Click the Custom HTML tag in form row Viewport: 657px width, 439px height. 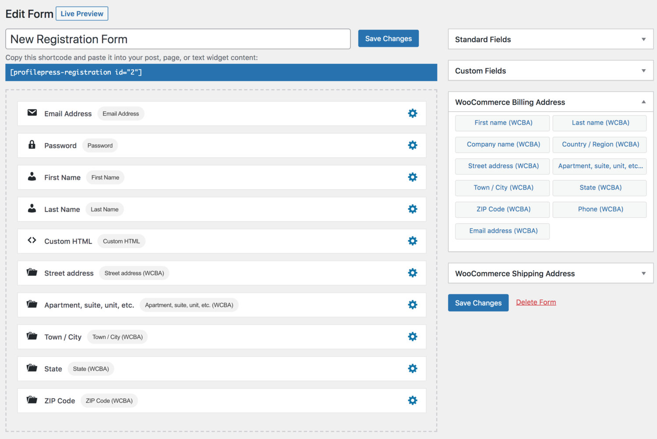[x=121, y=242]
